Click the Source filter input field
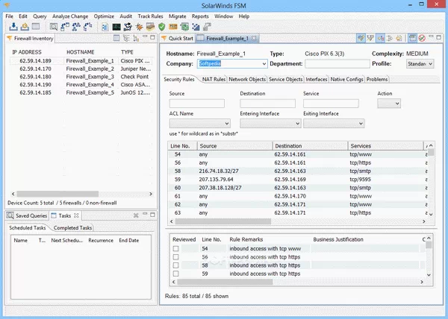Image resolution: width=448 pixels, height=319 pixels. 197,104
